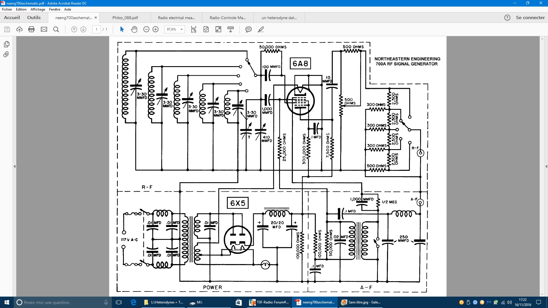Print the document with printer icon
548x308 pixels.
coord(31,29)
